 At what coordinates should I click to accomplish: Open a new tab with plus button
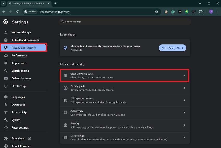[55, 3]
